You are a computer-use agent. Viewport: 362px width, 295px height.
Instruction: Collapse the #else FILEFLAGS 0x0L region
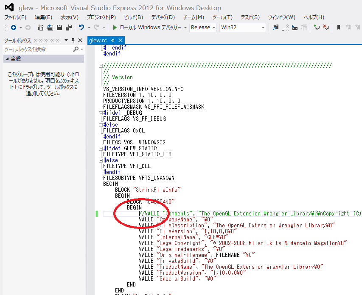coord(101,125)
